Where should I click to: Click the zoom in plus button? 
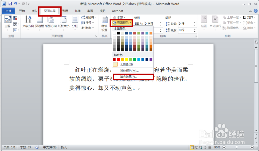pos(252,147)
